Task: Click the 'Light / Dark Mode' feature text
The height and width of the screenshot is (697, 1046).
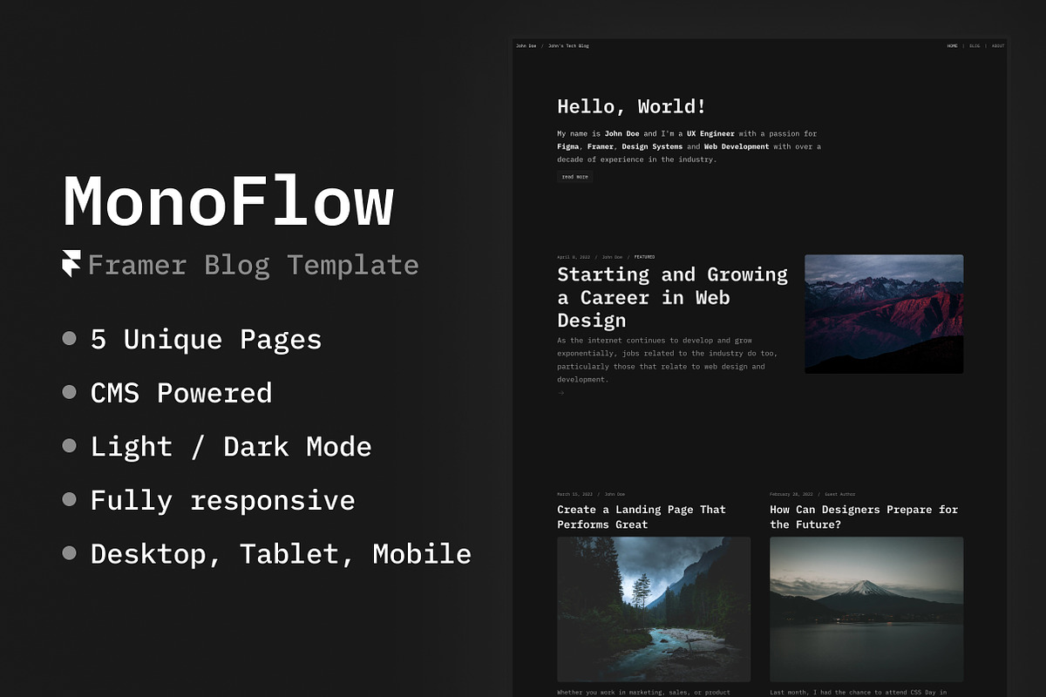Action: (x=231, y=447)
